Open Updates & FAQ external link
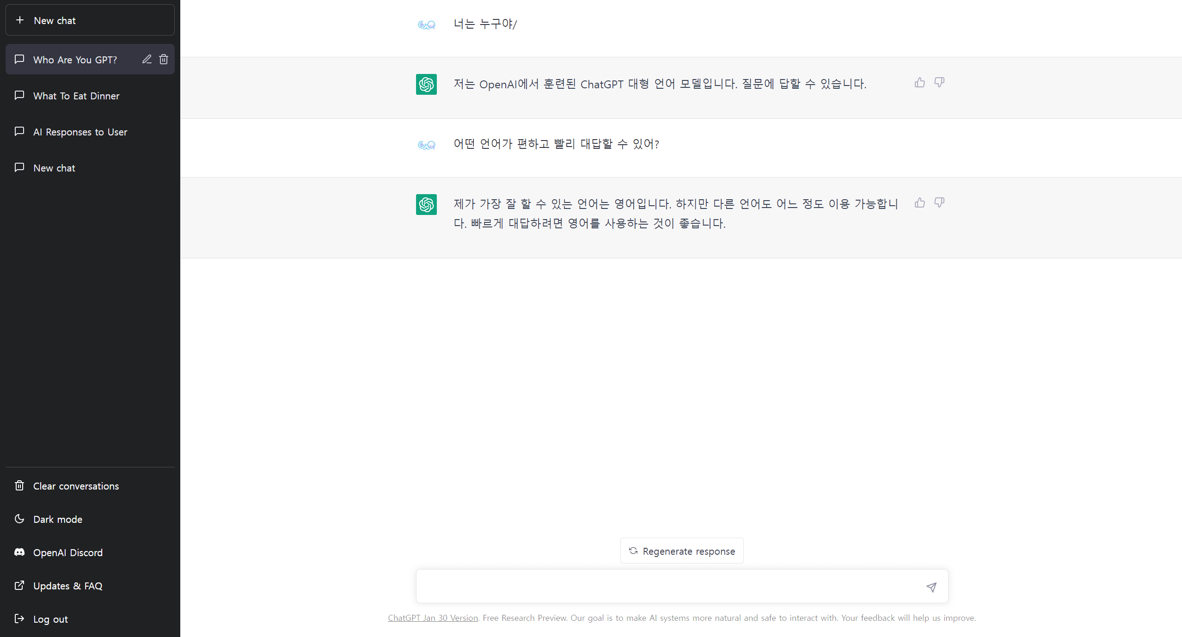This screenshot has width=1182, height=637. (x=67, y=586)
